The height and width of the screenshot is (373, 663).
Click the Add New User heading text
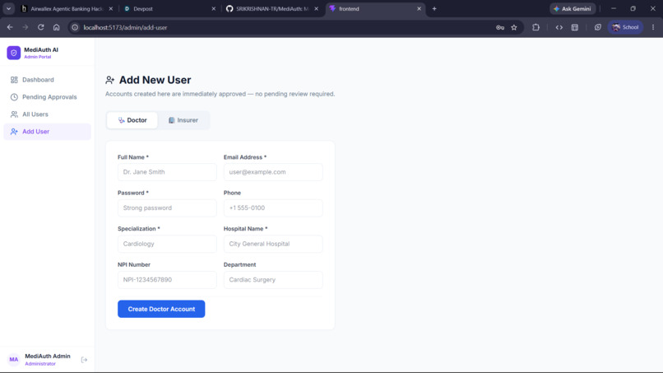(x=155, y=80)
